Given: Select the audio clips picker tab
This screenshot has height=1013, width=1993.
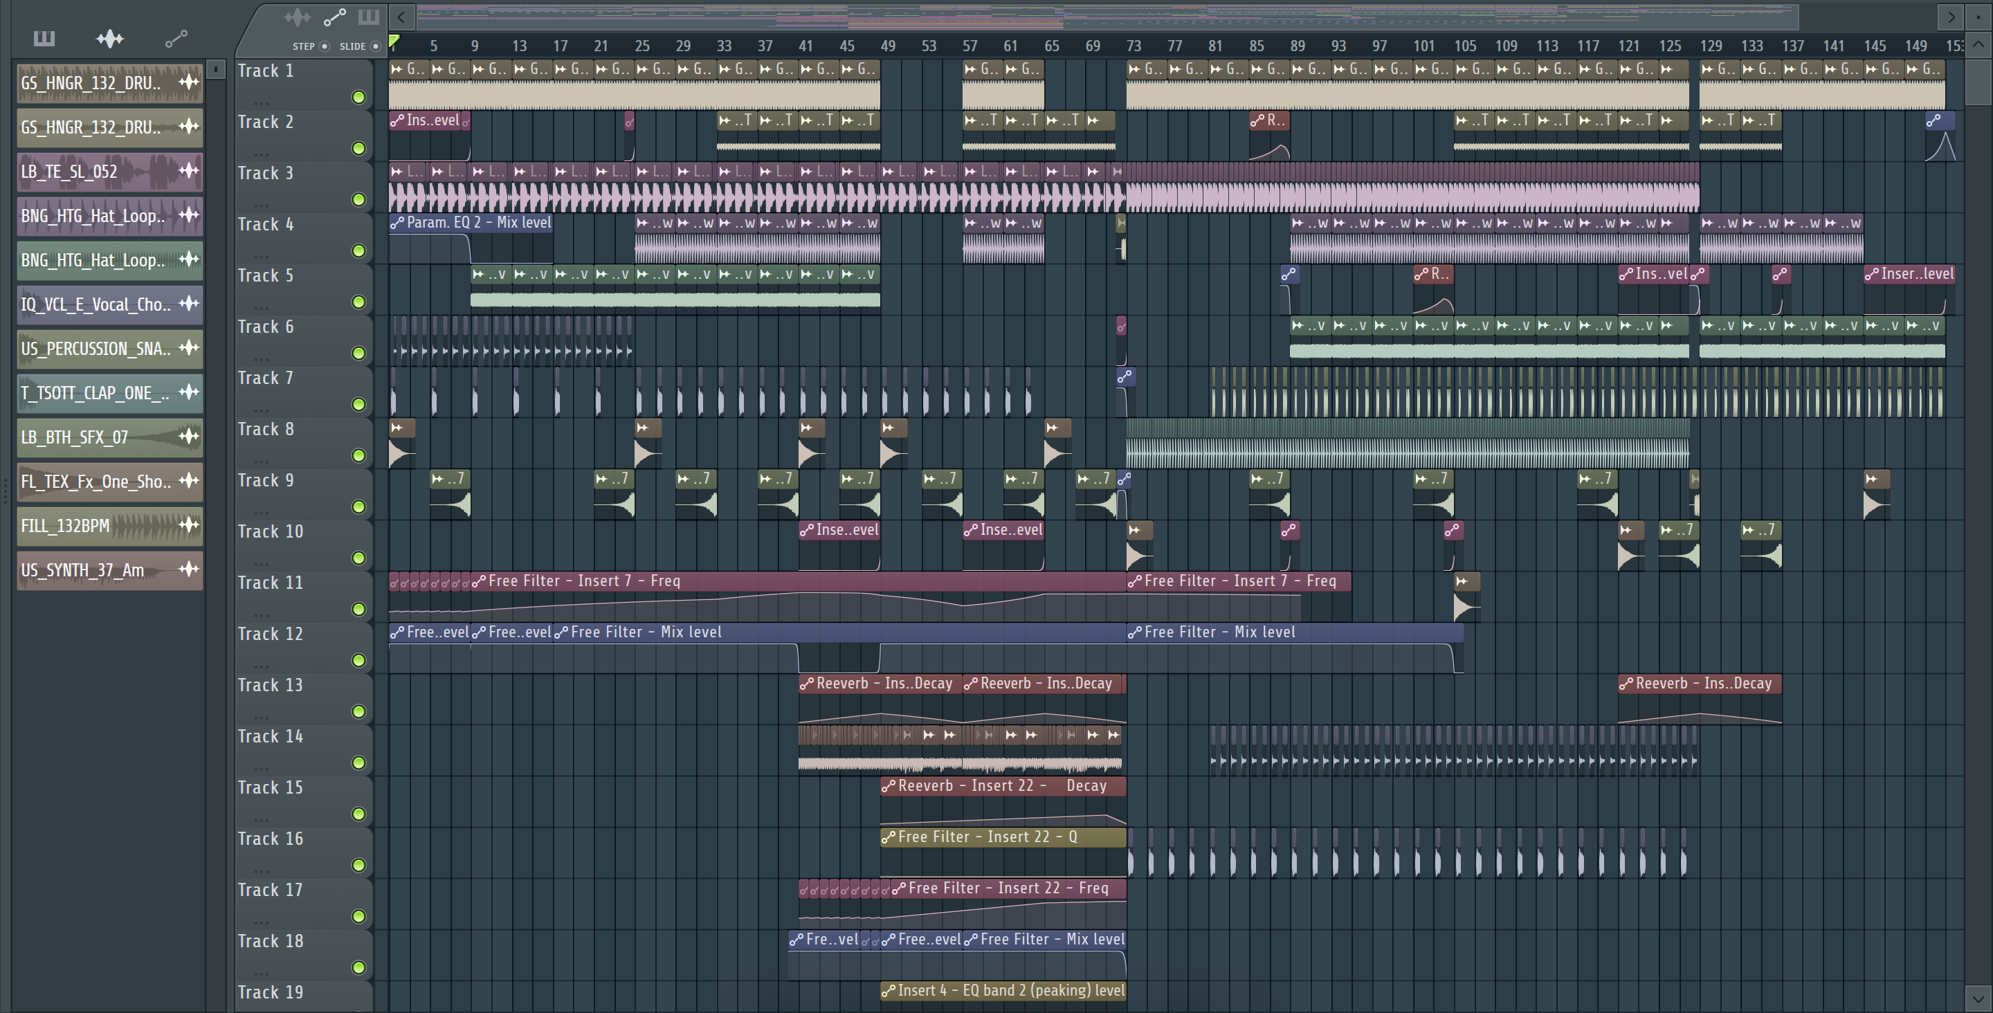Looking at the screenshot, I should click(110, 38).
